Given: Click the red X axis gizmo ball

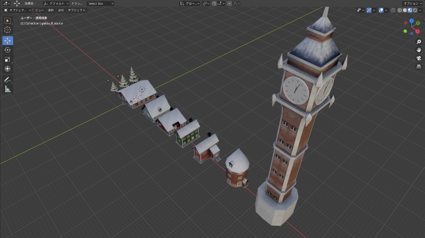Looking at the screenshot, I should tap(417, 31).
